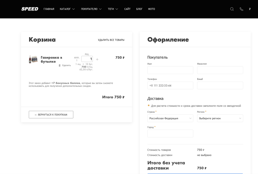Open the site search icon
Image resolution: width=258 pixels, height=174 pixels.
pyautogui.click(x=232, y=9)
